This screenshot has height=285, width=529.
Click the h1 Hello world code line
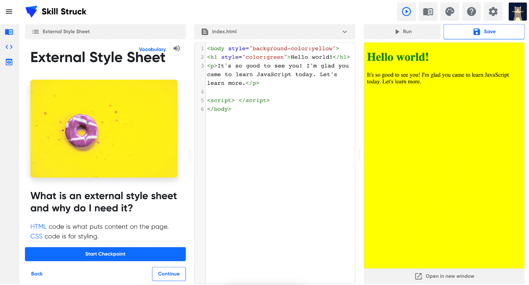coord(278,57)
